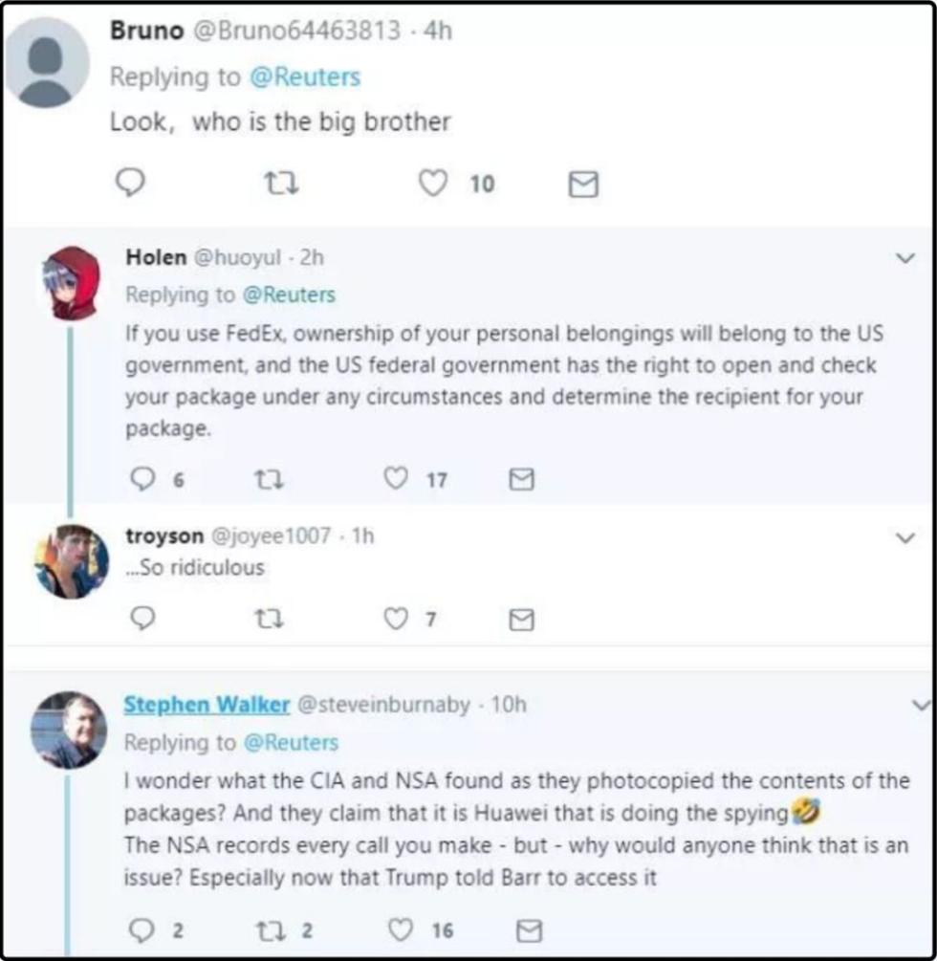Image resolution: width=937 pixels, height=961 pixels.
Task: Reply to Bruno's tweet
Action: point(129,183)
